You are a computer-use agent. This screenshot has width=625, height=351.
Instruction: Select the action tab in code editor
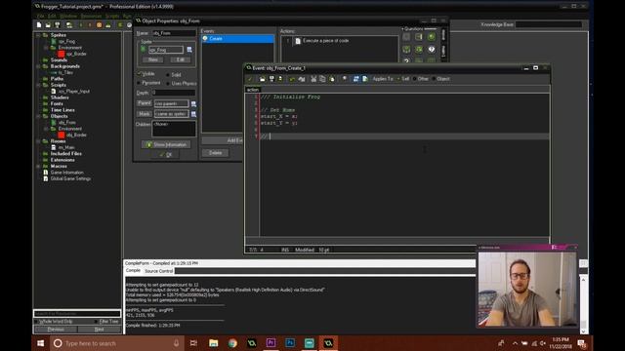[x=253, y=90]
